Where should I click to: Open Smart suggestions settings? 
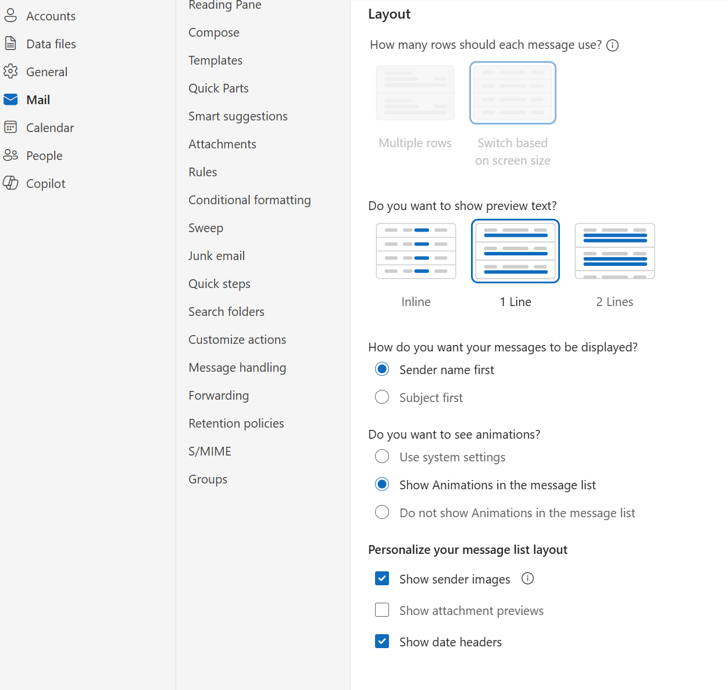coord(238,116)
